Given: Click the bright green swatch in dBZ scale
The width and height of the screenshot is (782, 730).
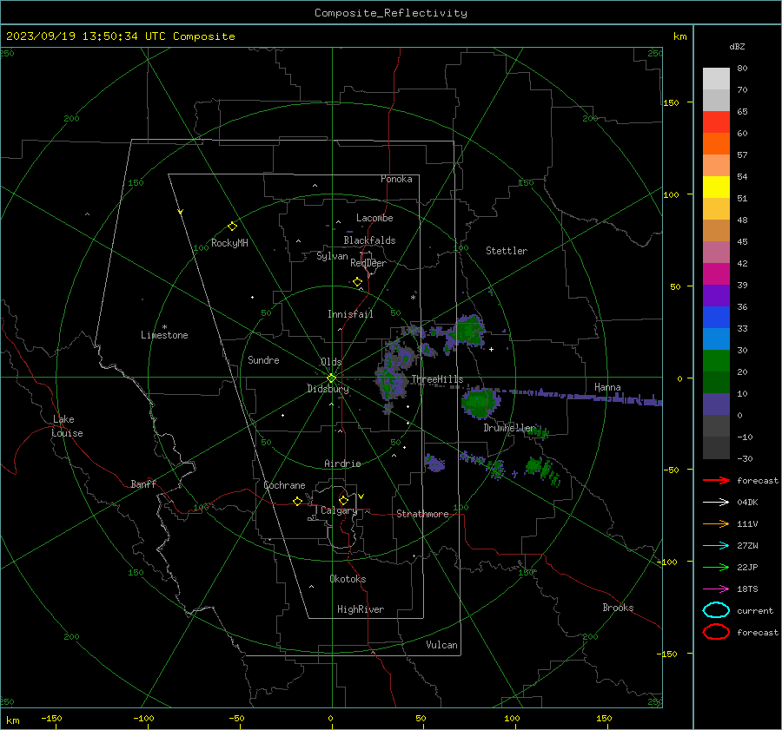Looking at the screenshot, I should pyautogui.click(x=716, y=361).
